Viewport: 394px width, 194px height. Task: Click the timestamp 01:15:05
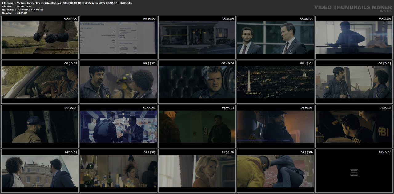pos(385,108)
